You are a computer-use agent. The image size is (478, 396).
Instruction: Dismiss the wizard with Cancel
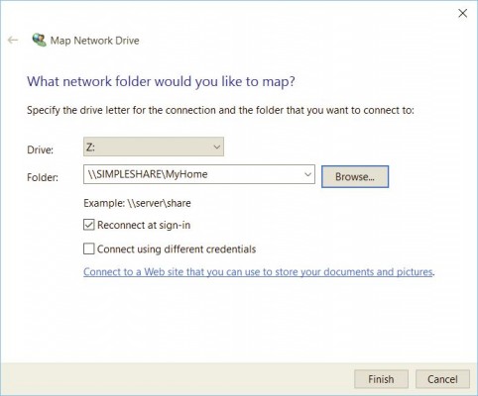point(442,379)
